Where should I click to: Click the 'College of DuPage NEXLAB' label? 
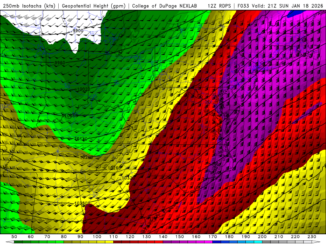(x=165, y=6)
